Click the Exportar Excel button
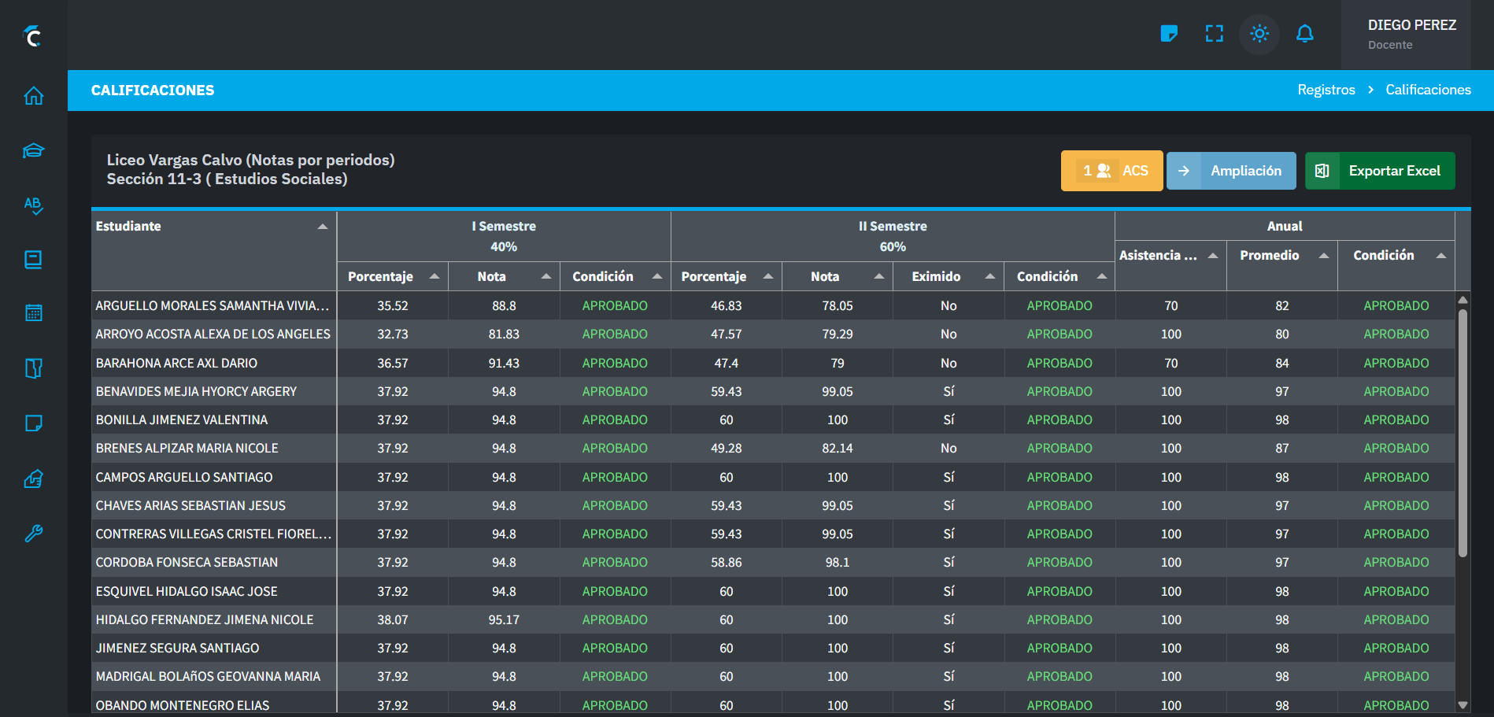Viewport: 1494px width, 717px height. tap(1379, 171)
